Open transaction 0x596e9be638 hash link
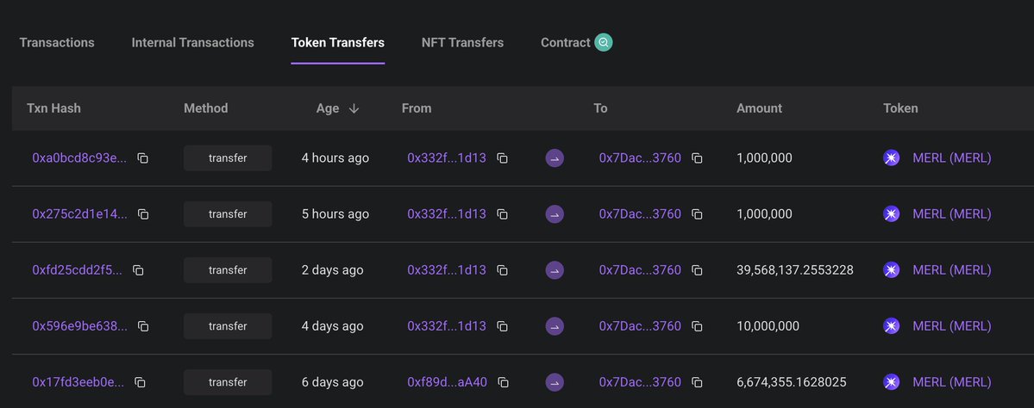 (79, 326)
